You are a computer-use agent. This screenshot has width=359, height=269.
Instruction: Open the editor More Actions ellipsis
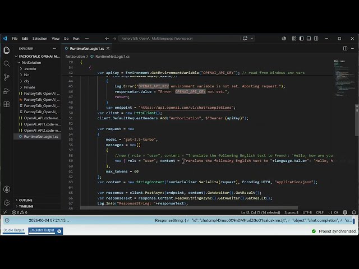pos(353,49)
